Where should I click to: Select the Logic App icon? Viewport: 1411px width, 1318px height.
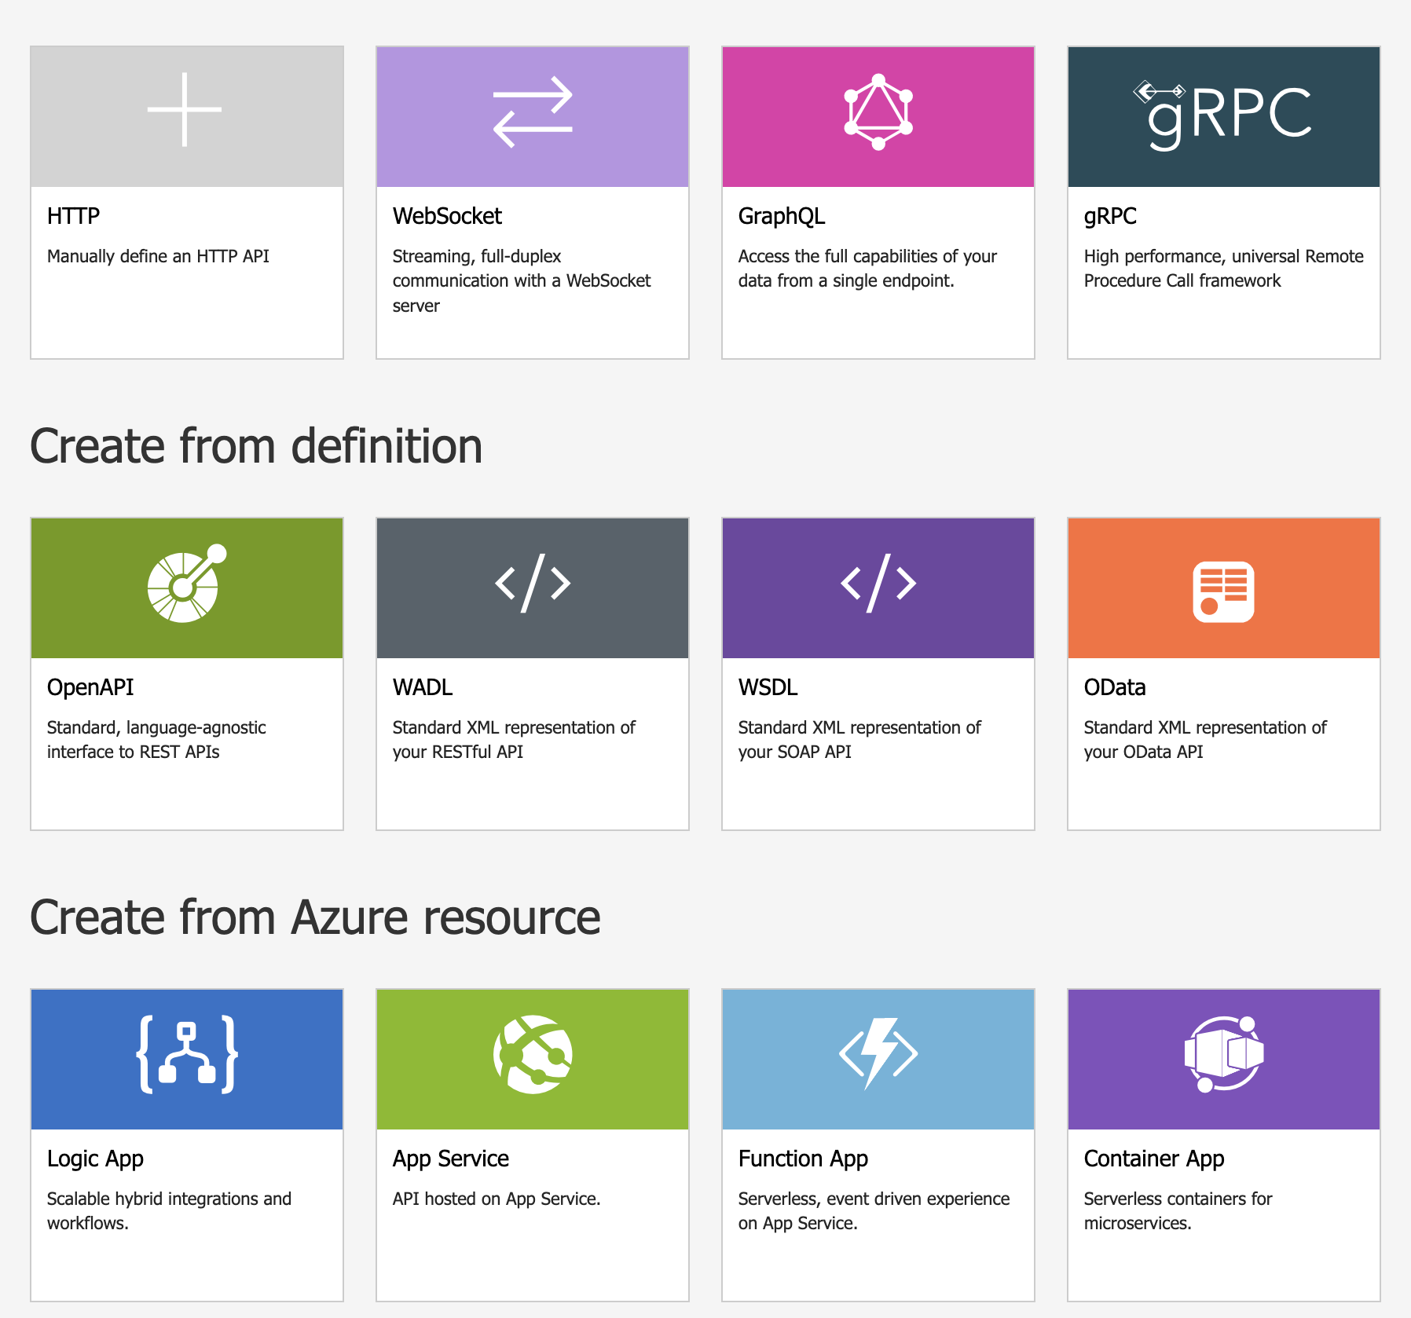[x=187, y=1054]
